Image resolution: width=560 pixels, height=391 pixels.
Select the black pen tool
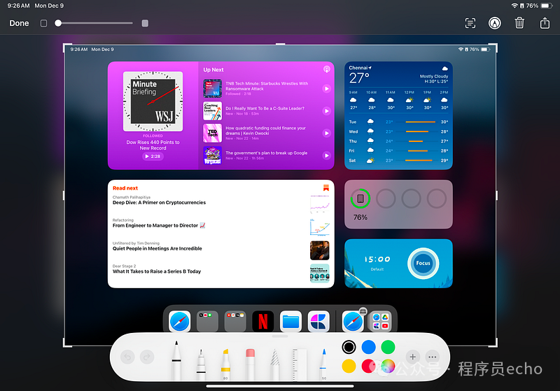[x=176, y=360]
